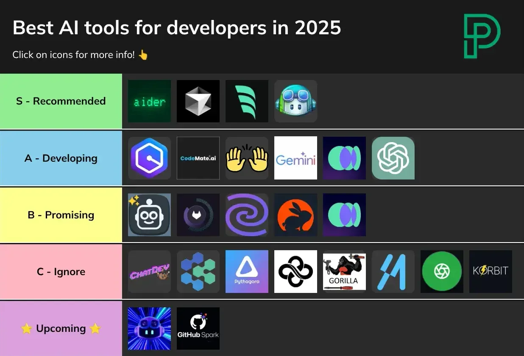This screenshot has width=524, height=356.
Task: Click the CodeMate.ai tile
Action: 198,158
